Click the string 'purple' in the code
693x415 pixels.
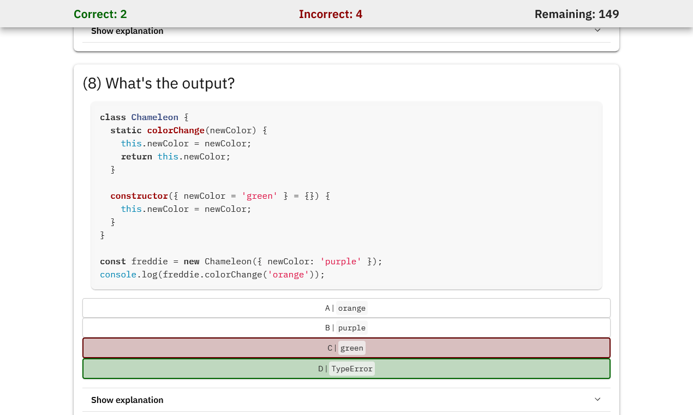(x=340, y=261)
